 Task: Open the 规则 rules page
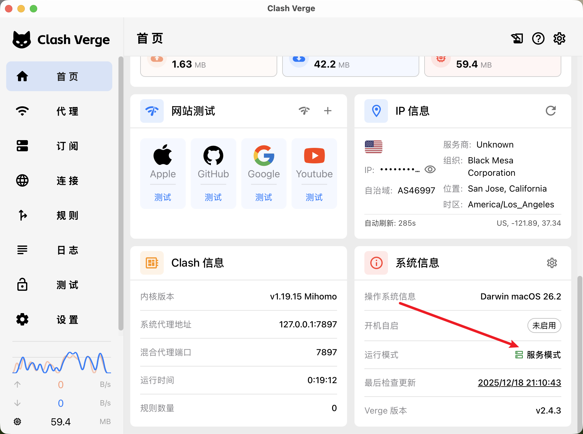click(59, 215)
